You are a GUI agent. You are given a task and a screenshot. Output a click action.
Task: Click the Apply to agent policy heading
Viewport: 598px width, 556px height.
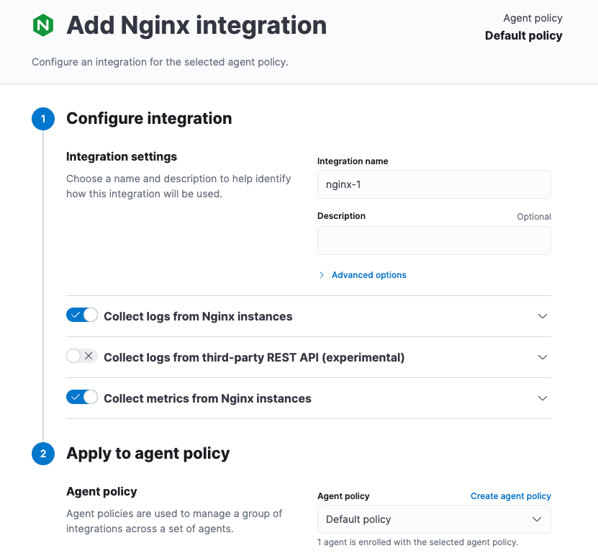pyautogui.click(x=148, y=454)
